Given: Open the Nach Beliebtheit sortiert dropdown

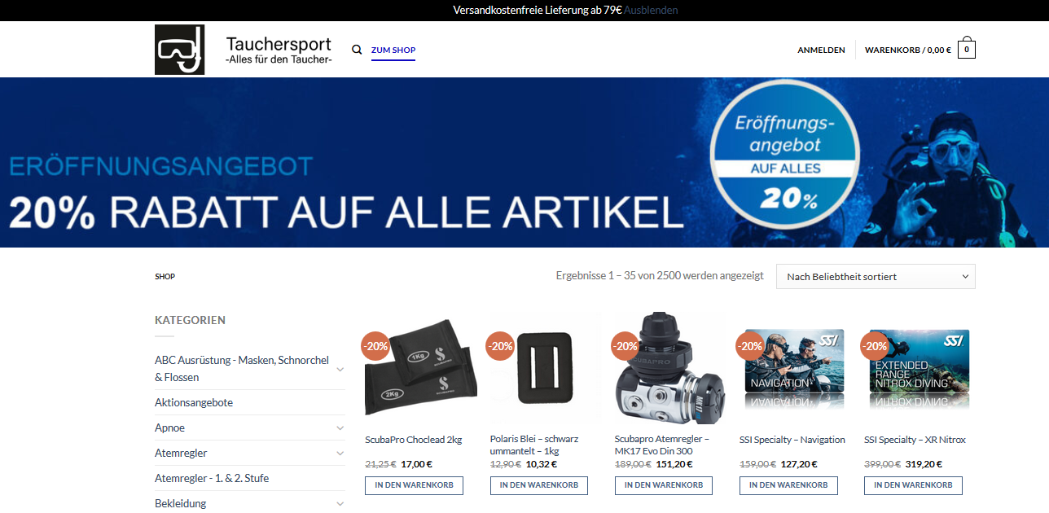Looking at the screenshot, I should coord(876,277).
